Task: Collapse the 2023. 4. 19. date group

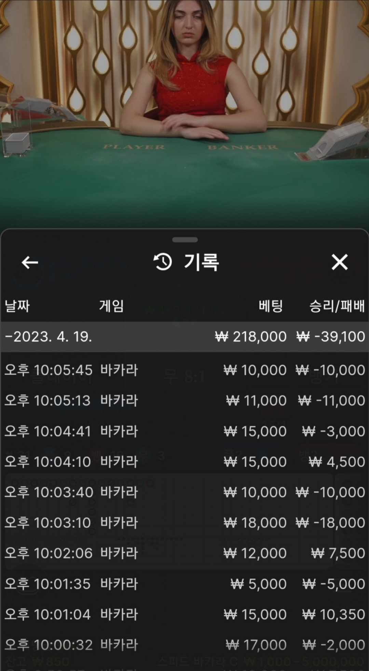Action: pos(184,337)
